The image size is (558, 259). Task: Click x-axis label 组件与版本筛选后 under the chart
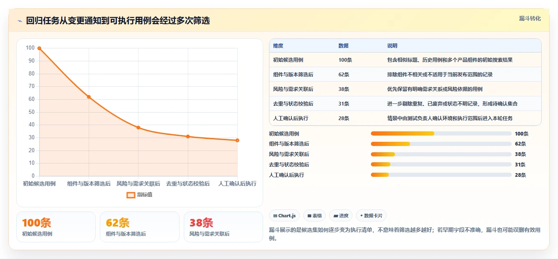[x=89, y=184]
